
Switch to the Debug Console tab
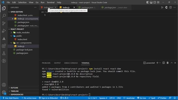click(71, 63)
